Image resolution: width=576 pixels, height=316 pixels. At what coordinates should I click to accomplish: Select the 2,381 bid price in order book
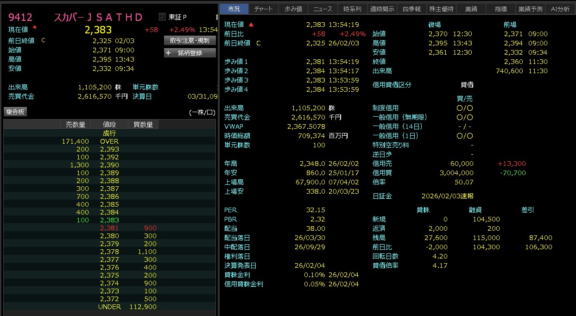coord(109,228)
